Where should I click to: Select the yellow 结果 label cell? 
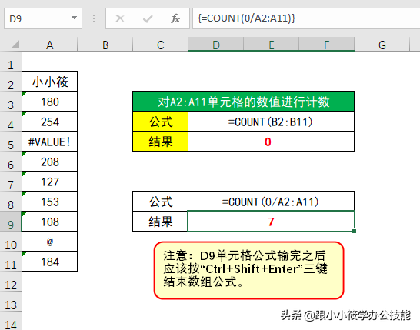(161, 142)
